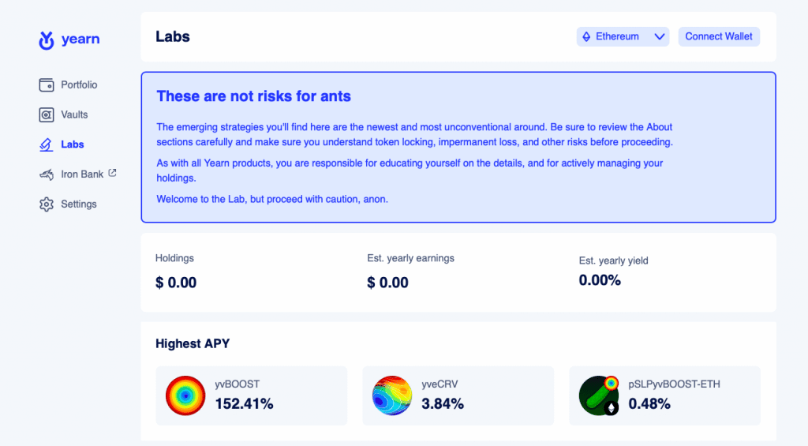808x446 pixels.
Task: Open Portfolio via its wallet icon
Action: point(47,85)
